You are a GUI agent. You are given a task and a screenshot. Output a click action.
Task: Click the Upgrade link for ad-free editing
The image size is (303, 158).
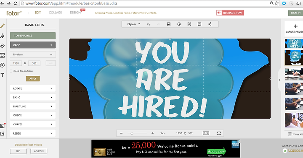(x=295, y=150)
